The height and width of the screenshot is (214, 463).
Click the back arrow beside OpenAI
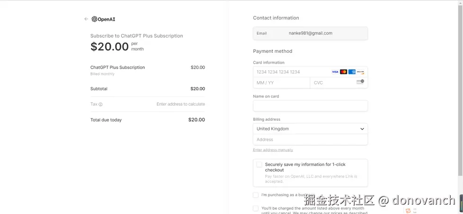(x=86, y=19)
